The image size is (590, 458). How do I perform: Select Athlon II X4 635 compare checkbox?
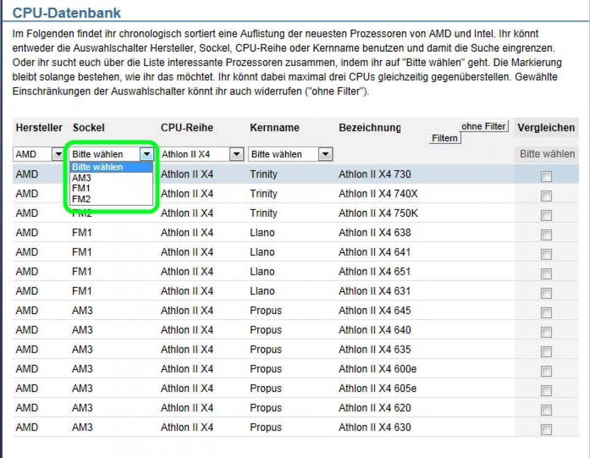(x=546, y=351)
